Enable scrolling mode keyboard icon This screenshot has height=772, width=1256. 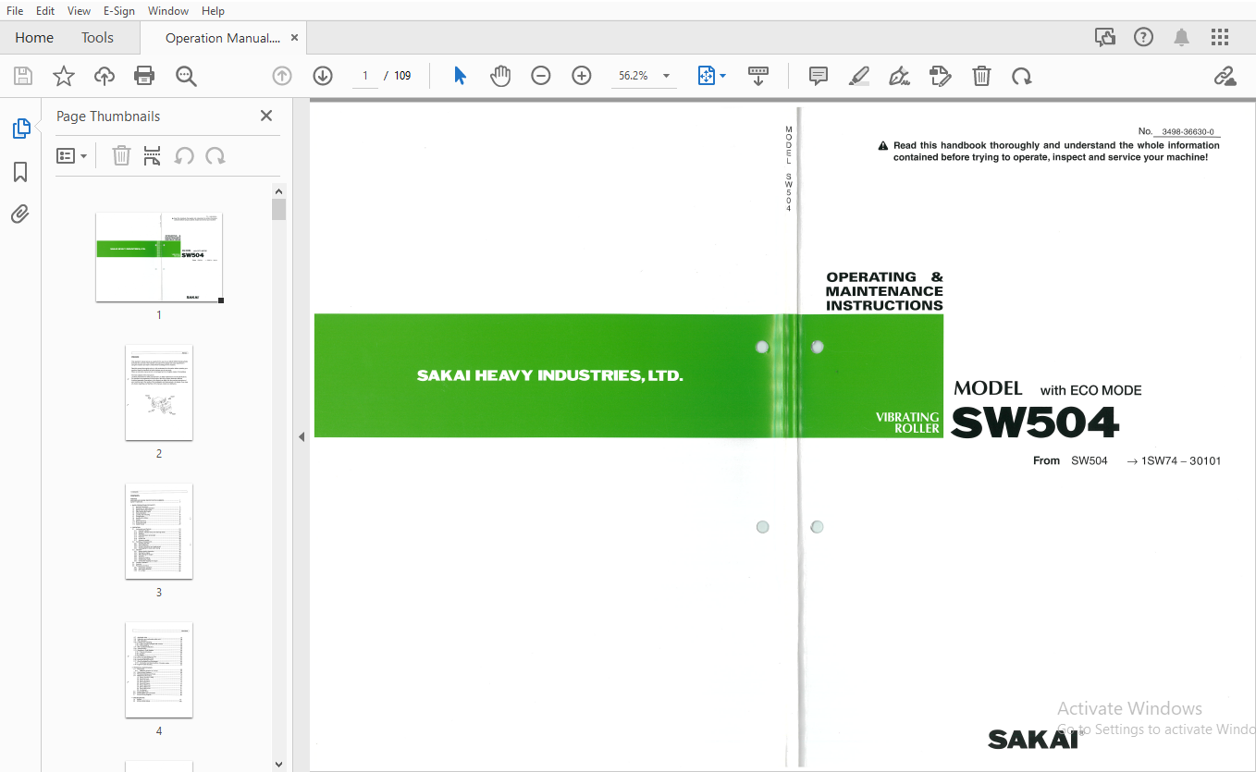pyautogui.click(x=758, y=76)
